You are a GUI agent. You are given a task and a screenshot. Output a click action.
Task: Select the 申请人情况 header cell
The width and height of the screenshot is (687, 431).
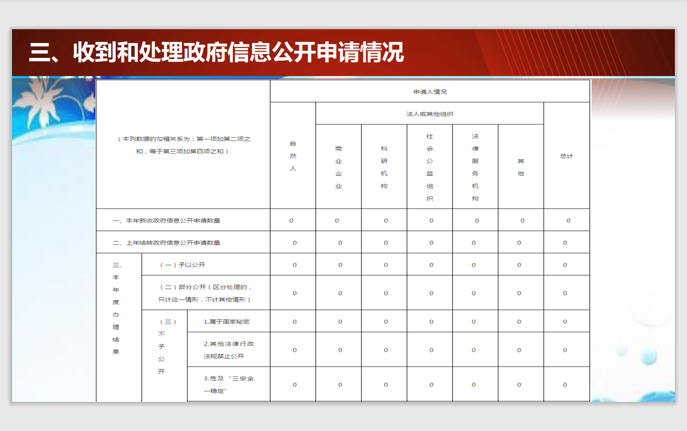430,91
